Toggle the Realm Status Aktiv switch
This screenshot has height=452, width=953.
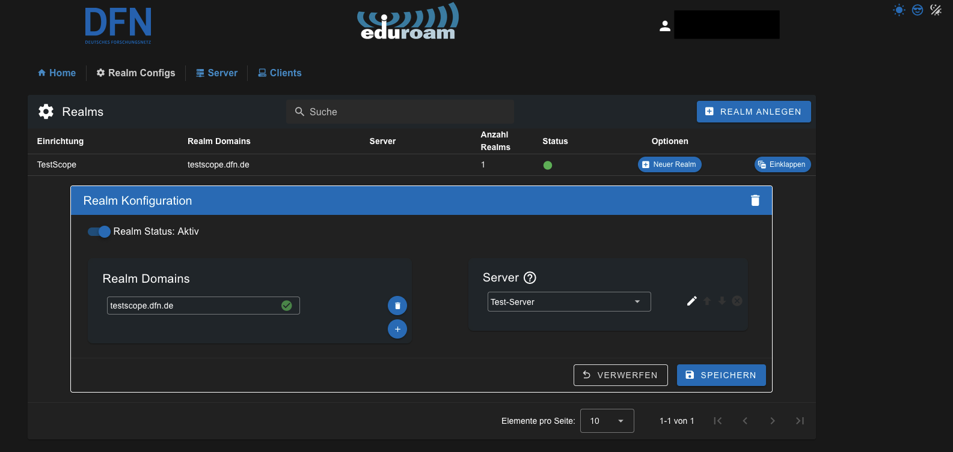(x=99, y=232)
